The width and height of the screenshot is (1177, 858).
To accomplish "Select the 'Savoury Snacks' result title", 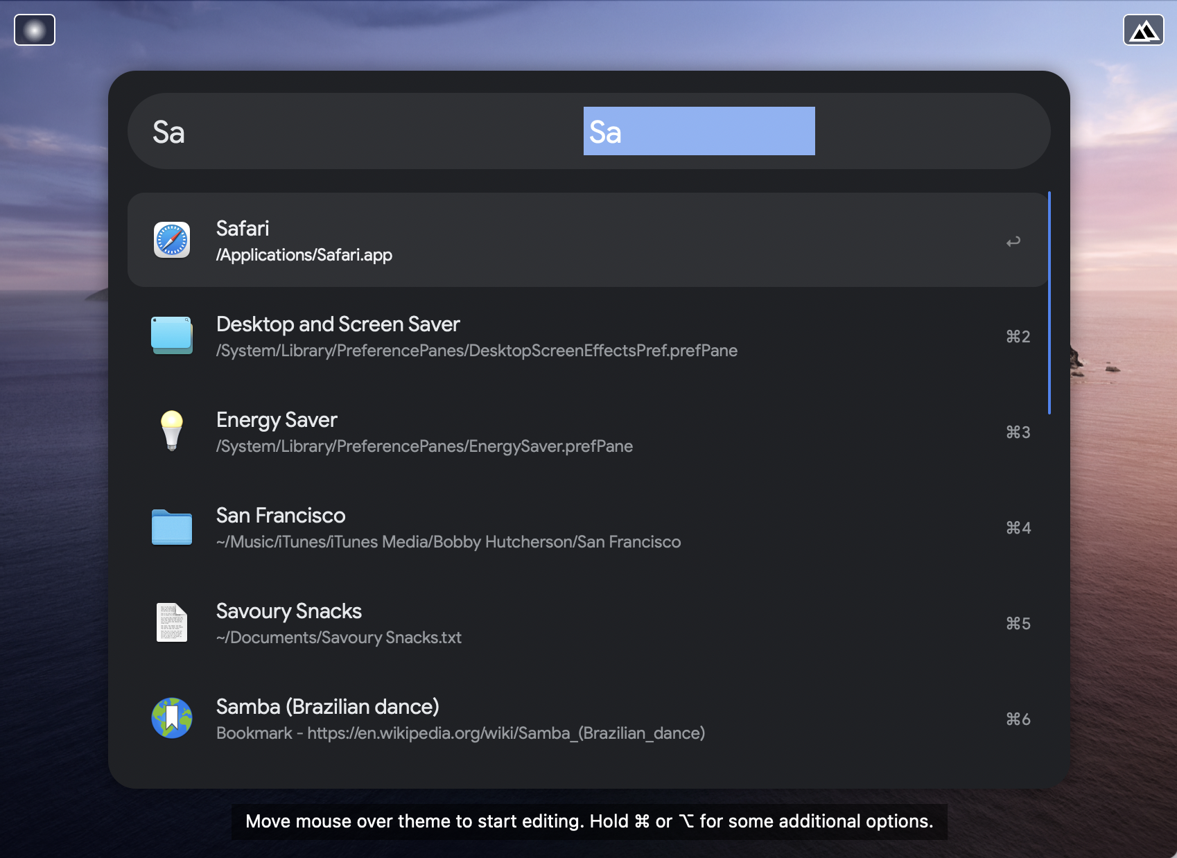I will point(289,611).
